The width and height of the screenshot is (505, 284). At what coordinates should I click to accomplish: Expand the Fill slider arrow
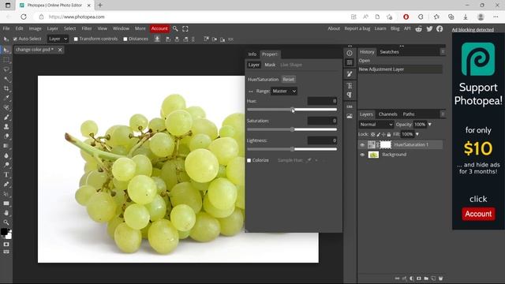point(417,134)
